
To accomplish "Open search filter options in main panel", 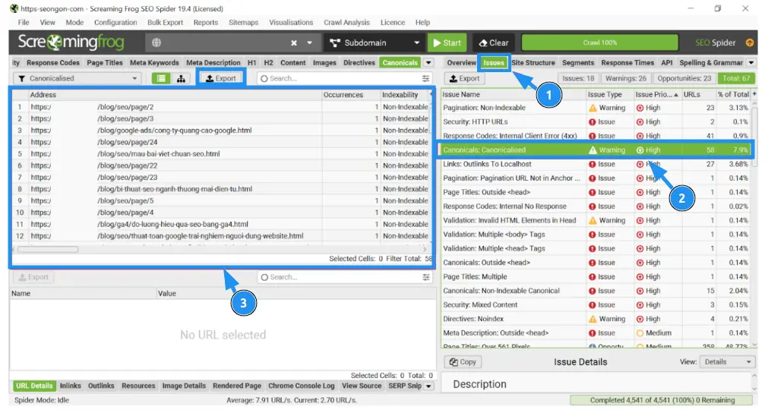I will pyautogui.click(x=425, y=78).
